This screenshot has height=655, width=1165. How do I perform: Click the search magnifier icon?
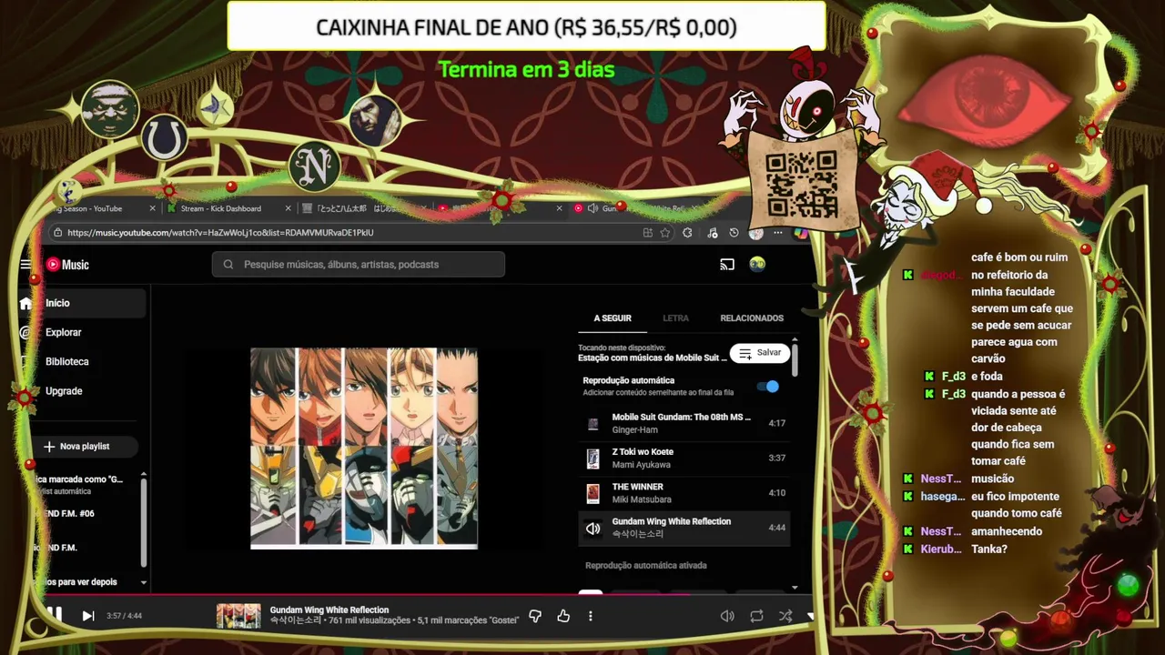pos(228,265)
